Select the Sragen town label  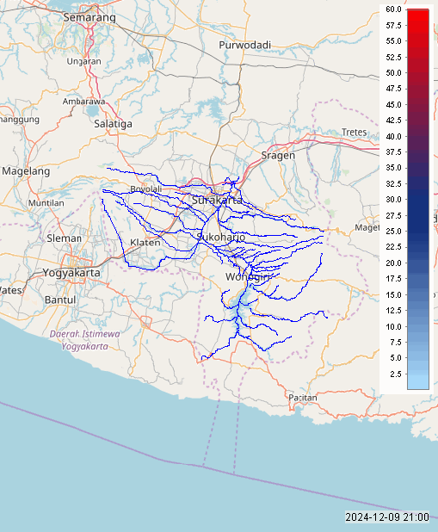click(x=278, y=156)
